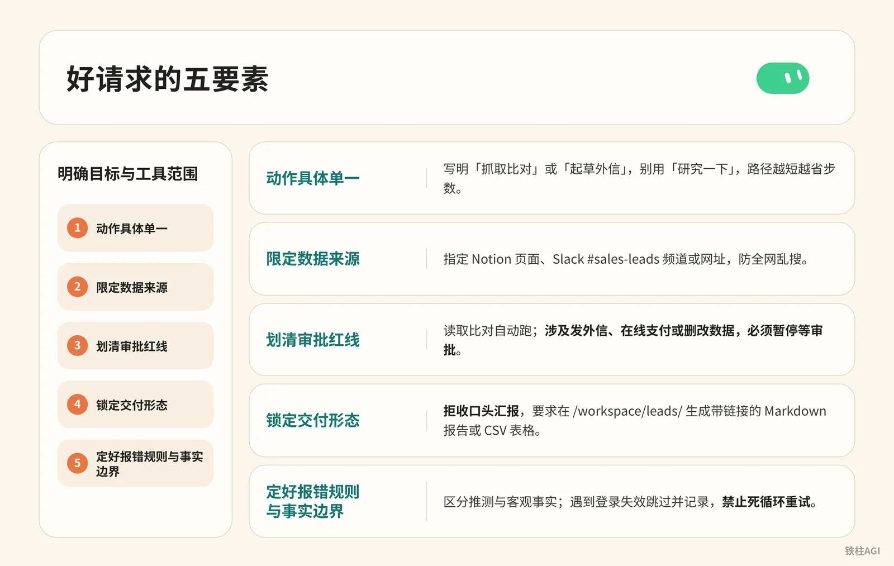
Task: Click the 锁定交付形态 green card heading
Action: (x=313, y=420)
